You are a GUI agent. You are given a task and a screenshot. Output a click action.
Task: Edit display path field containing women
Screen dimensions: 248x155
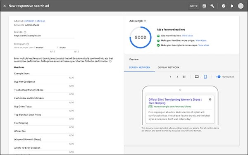pos(45,48)
